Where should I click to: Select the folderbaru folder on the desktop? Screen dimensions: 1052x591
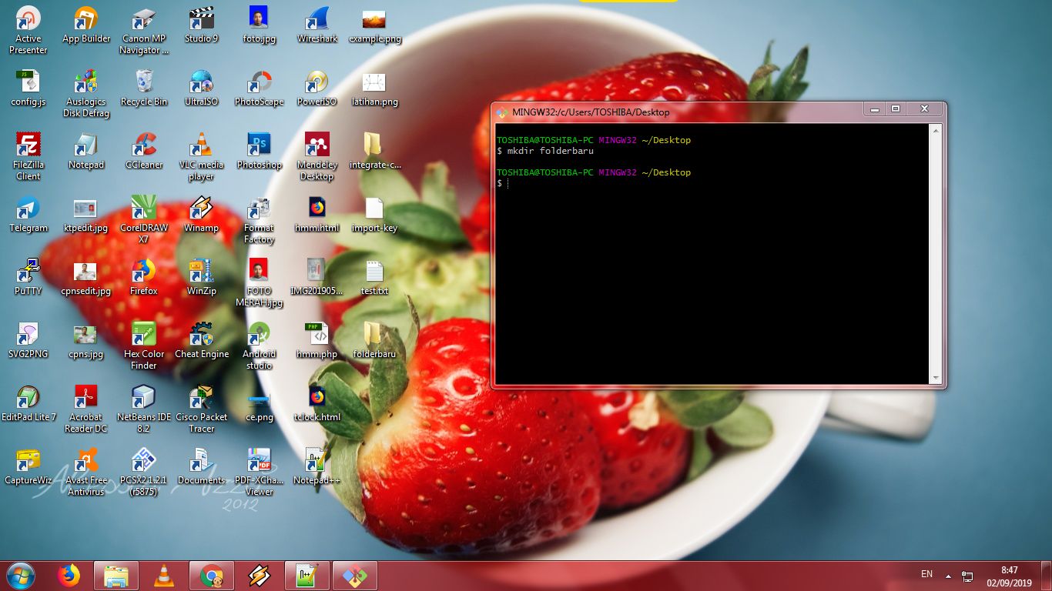point(374,340)
